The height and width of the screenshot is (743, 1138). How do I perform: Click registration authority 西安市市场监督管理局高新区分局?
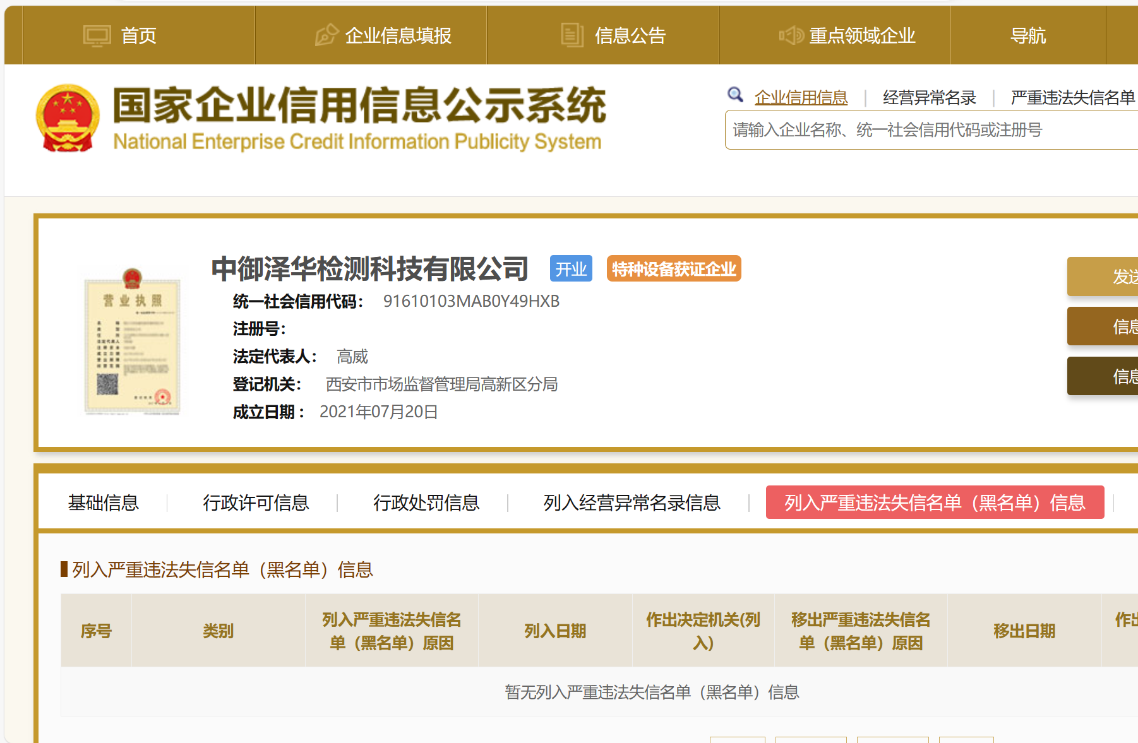pos(441,384)
